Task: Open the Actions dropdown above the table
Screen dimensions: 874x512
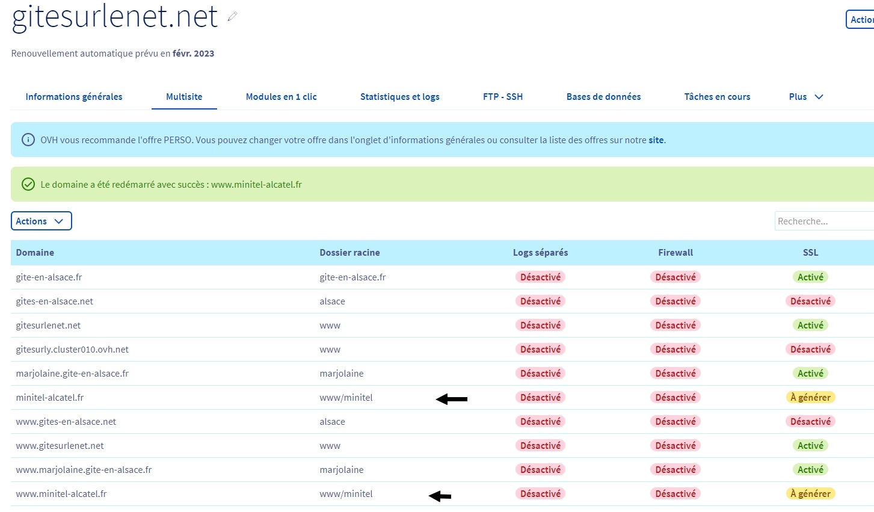Action: (41, 221)
